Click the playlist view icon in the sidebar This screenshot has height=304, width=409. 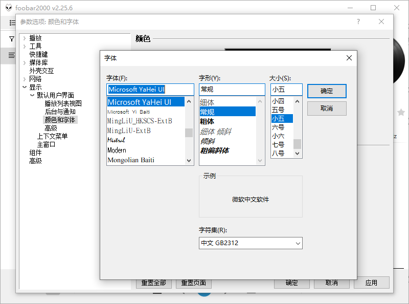11,23
